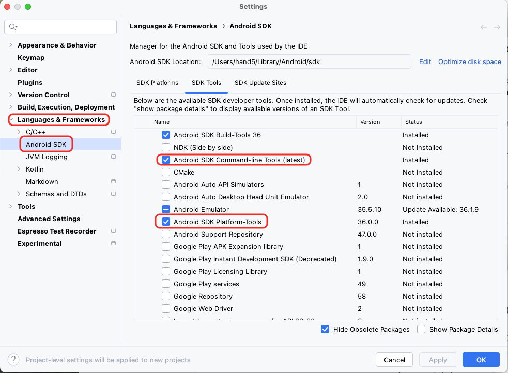
Task: Click project-level icon beside Schemas and DTDs
Action: click(x=113, y=194)
